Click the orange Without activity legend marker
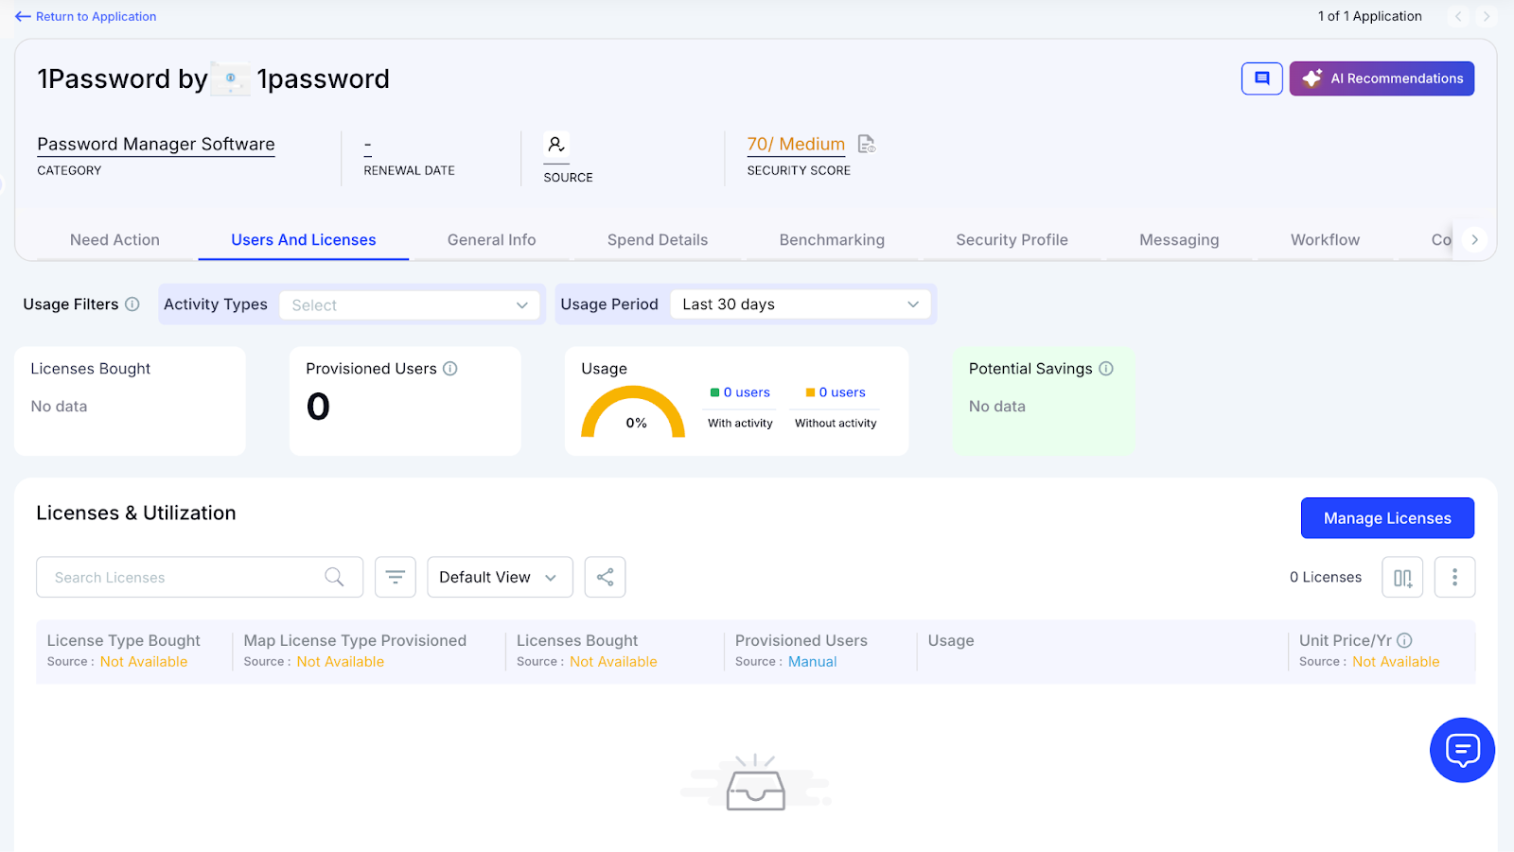 [x=811, y=392]
